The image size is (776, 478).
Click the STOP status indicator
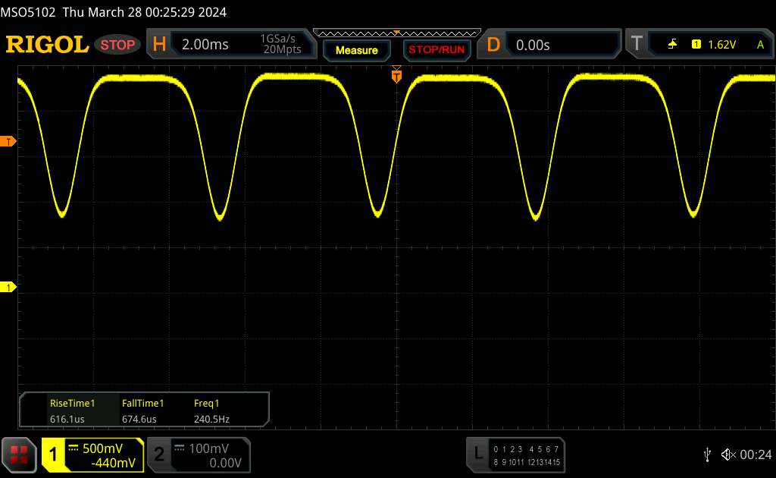(x=117, y=45)
